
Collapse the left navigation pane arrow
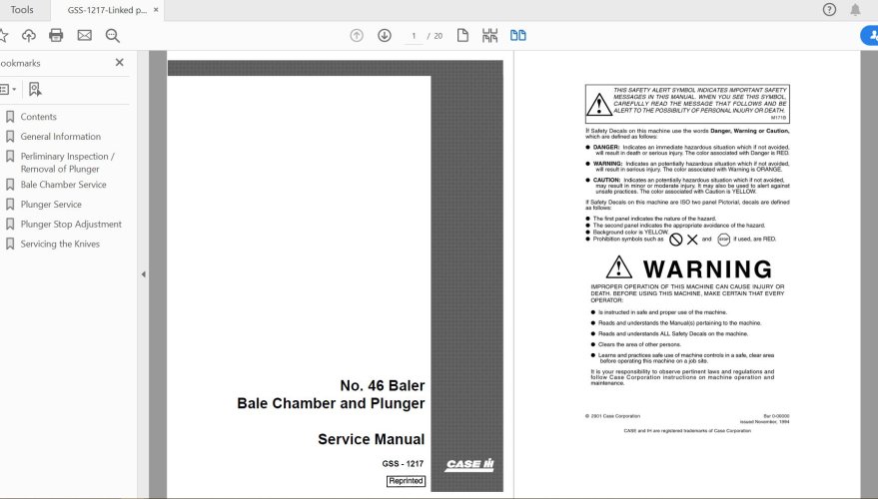click(x=142, y=273)
